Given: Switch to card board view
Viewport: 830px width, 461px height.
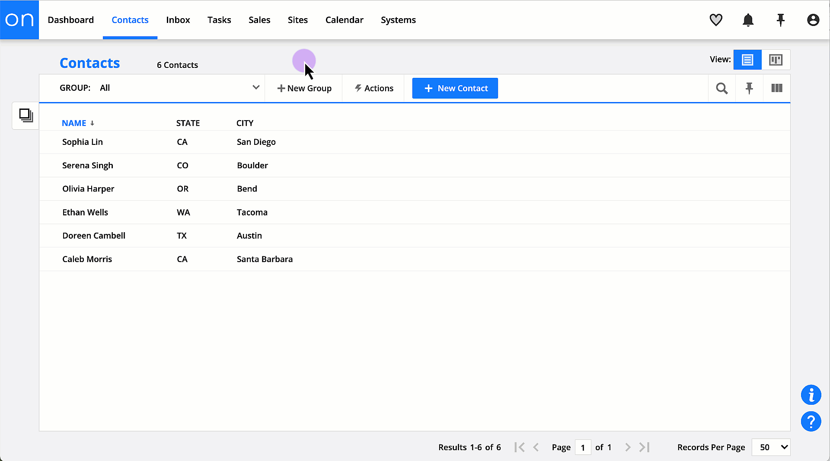Looking at the screenshot, I should click(776, 60).
